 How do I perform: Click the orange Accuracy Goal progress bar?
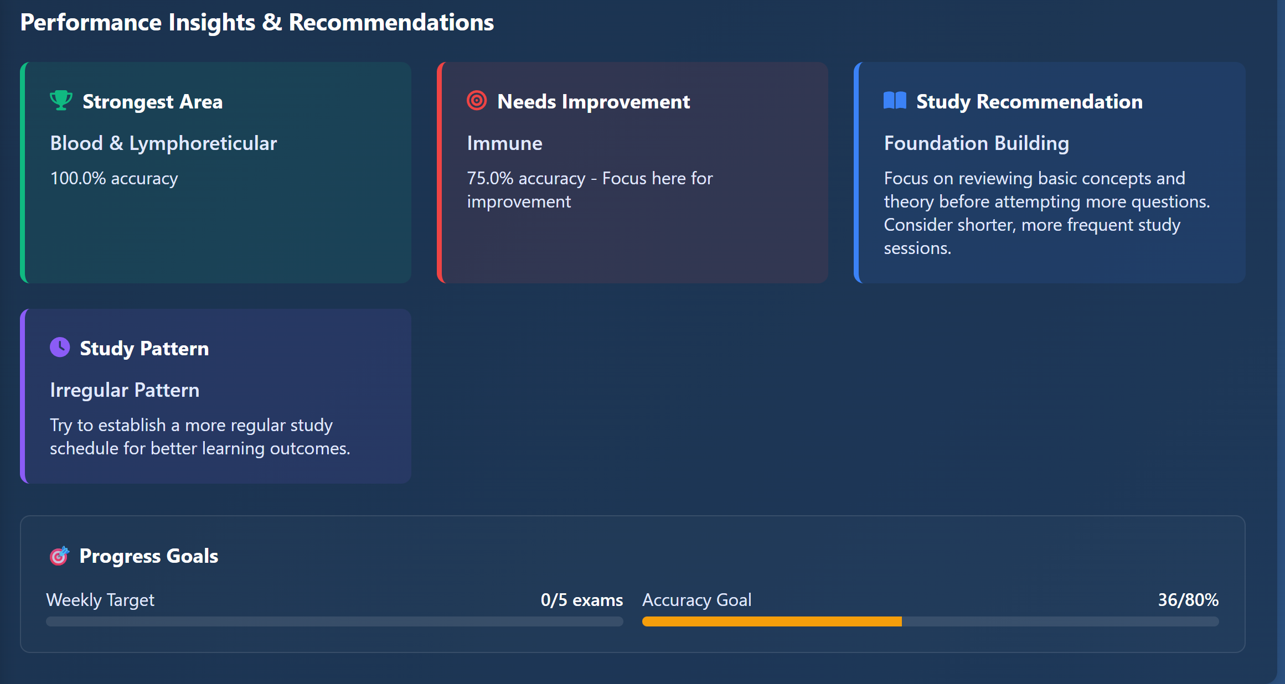(x=772, y=621)
